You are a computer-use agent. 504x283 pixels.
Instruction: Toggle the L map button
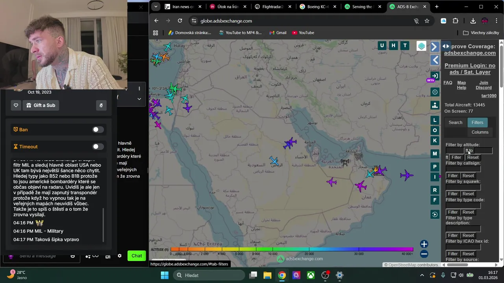point(435,120)
